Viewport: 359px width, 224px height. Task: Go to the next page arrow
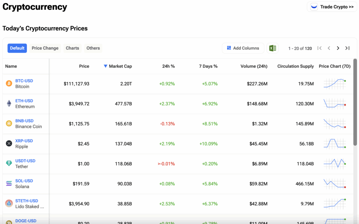pos(338,48)
